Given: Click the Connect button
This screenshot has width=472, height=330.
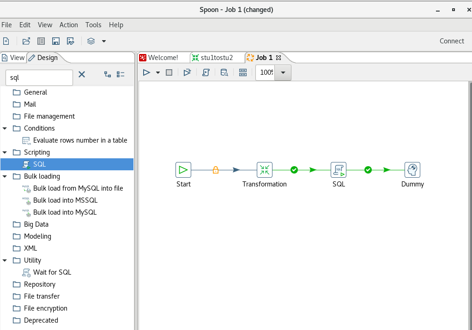Looking at the screenshot, I should tap(452, 41).
